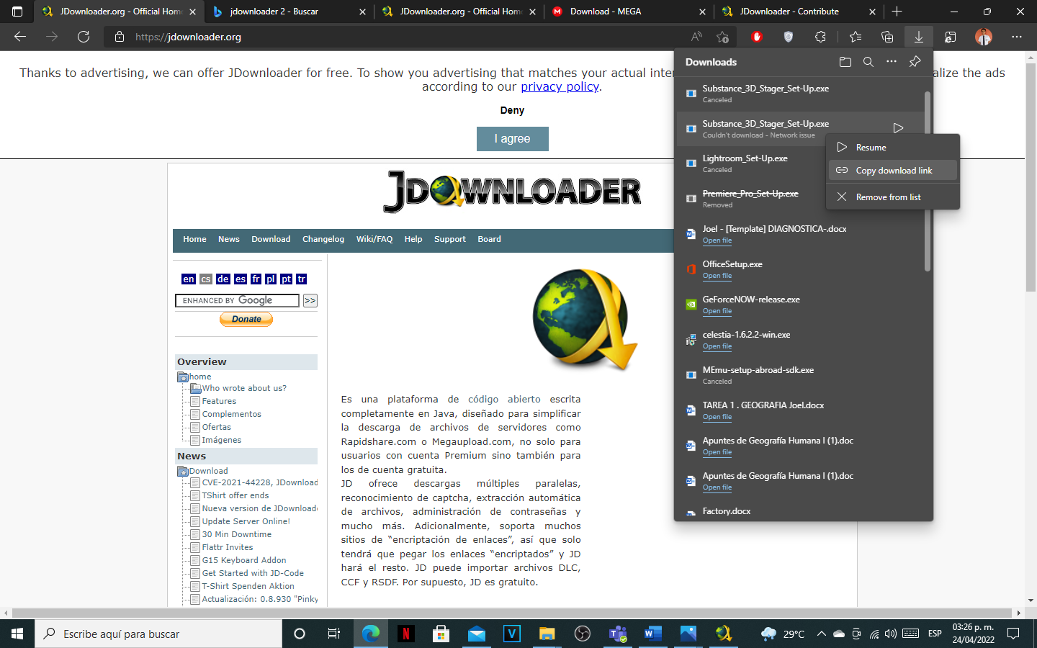Open file link for GeForceNOW-release.exe
Screen dimensions: 1037x648
[x=717, y=311]
